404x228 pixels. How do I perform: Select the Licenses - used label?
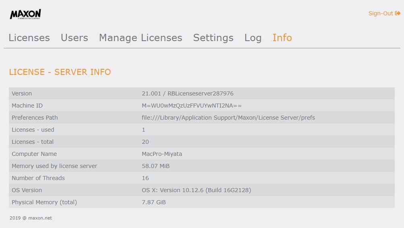click(33, 130)
